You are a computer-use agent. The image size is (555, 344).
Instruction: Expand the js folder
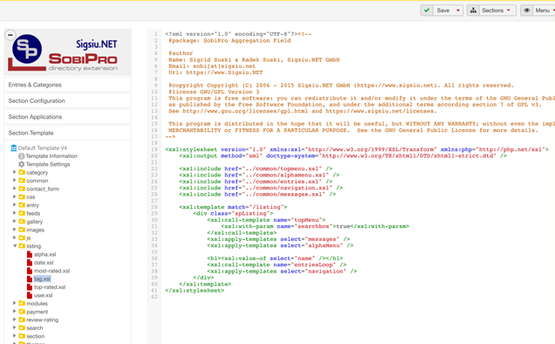15,237
